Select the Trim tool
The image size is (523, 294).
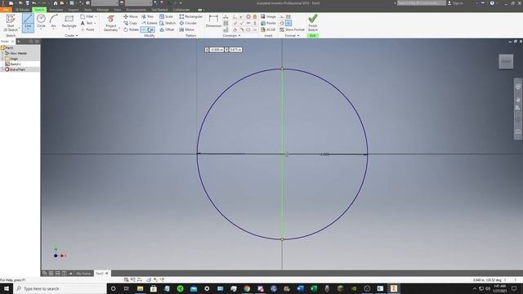[147, 16]
